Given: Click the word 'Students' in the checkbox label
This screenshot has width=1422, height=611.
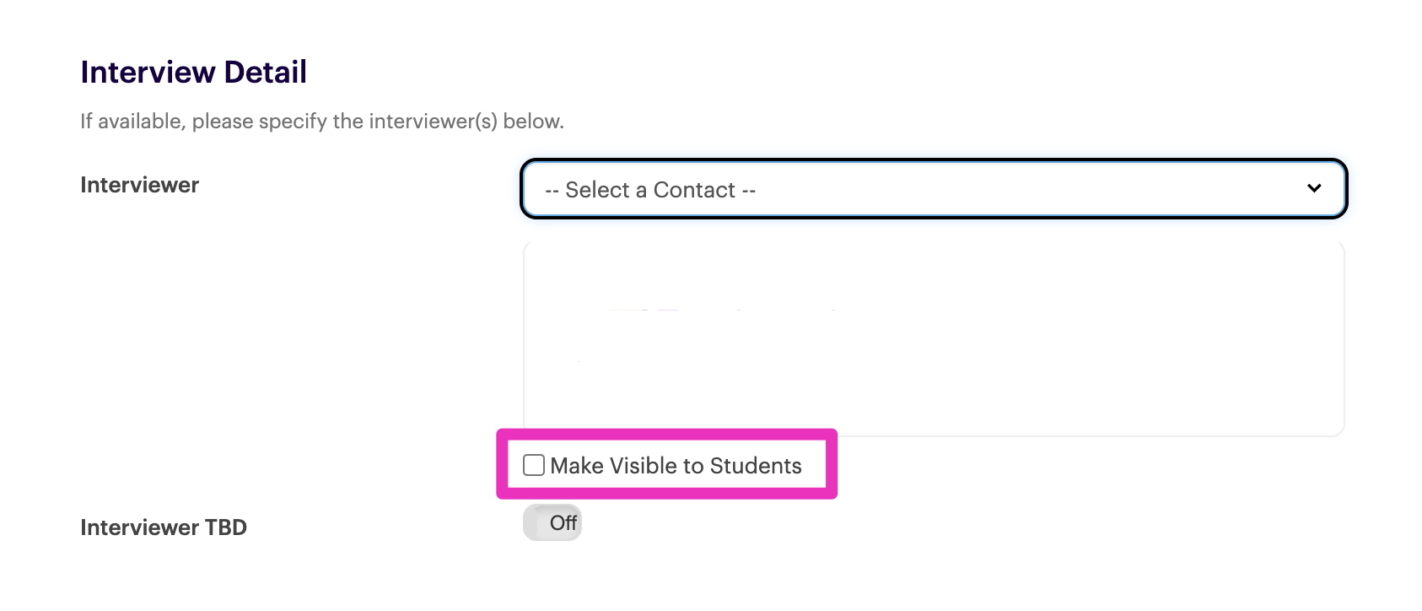Looking at the screenshot, I should pyautogui.click(x=756, y=466).
